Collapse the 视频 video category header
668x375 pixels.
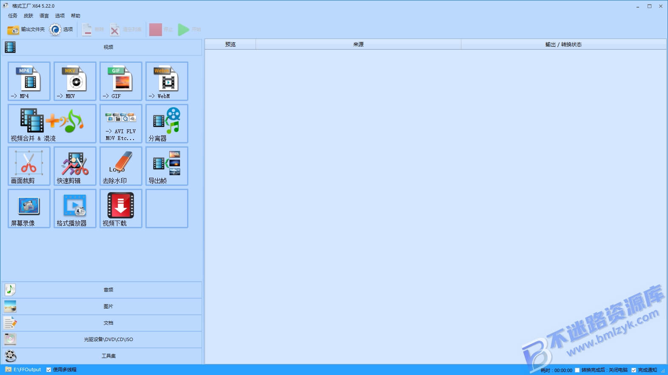click(102, 47)
